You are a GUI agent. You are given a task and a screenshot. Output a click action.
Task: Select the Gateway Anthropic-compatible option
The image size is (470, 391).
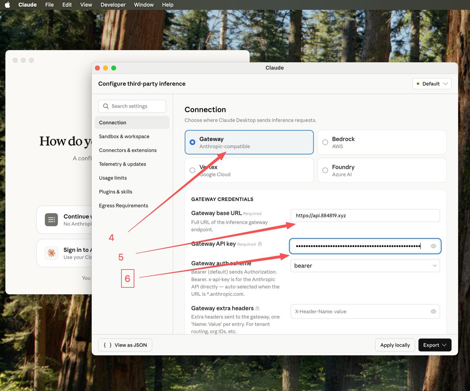tap(249, 142)
